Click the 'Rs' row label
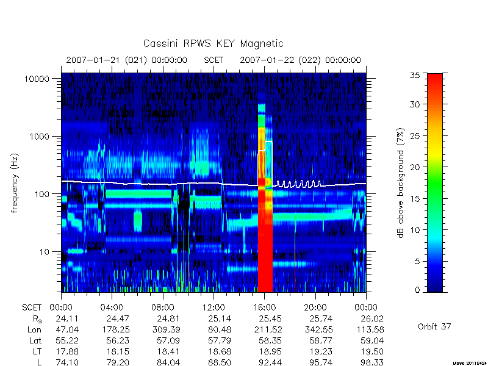 click(x=37, y=318)
